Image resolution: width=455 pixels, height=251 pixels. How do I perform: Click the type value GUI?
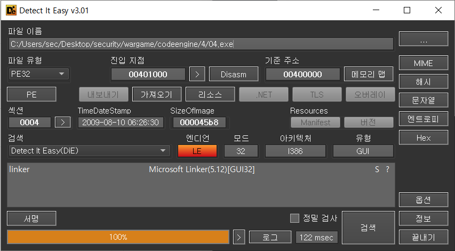pyautogui.click(x=363, y=151)
